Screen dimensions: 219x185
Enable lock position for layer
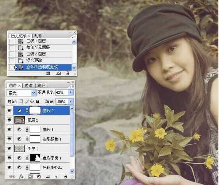(32, 101)
